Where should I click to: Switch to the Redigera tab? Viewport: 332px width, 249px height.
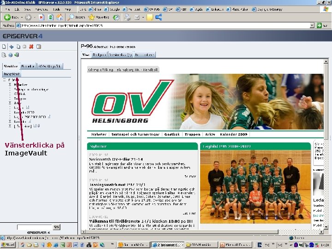(x=99, y=55)
